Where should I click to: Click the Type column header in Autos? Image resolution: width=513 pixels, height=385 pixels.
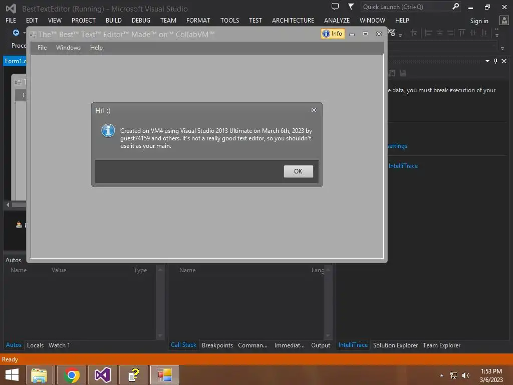pyautogui.click(x=140, y=270)
